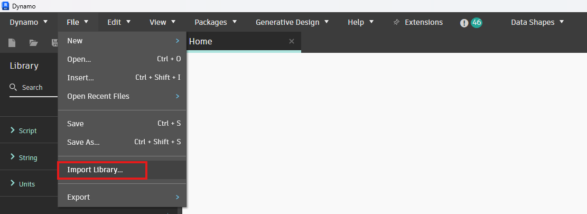Select Import Library... menu item
The image size is (587, 214).
tap(123, 170)
